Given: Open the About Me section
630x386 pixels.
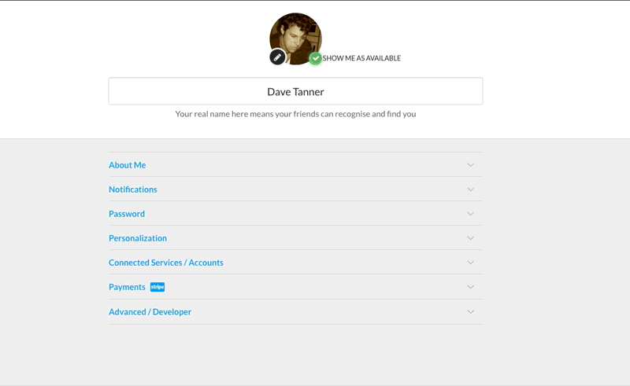Looking at the screenshot, I should [128, 165].
